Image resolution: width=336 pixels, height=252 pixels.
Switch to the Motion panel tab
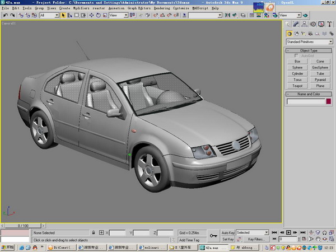coord(313,24)
